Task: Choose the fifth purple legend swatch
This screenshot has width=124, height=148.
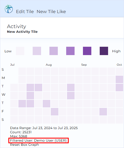Action: [87, 51]
